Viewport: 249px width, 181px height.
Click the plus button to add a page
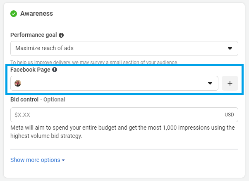click(x=230, y=83)
